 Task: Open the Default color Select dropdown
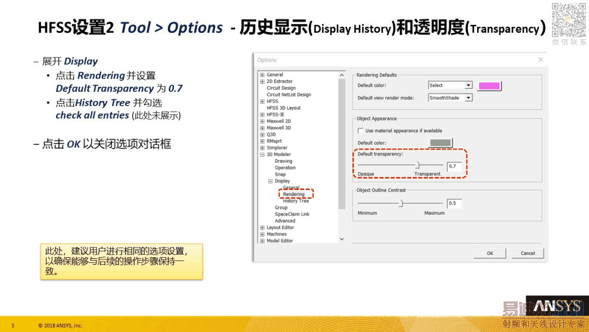[x=468, y=85]
